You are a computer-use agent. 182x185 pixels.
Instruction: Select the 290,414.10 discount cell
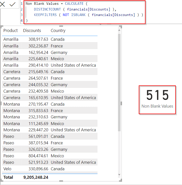[38, 65]
